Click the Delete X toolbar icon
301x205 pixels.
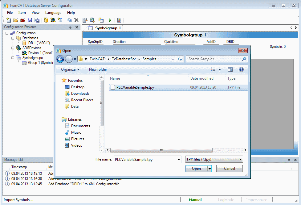point(76,20)
